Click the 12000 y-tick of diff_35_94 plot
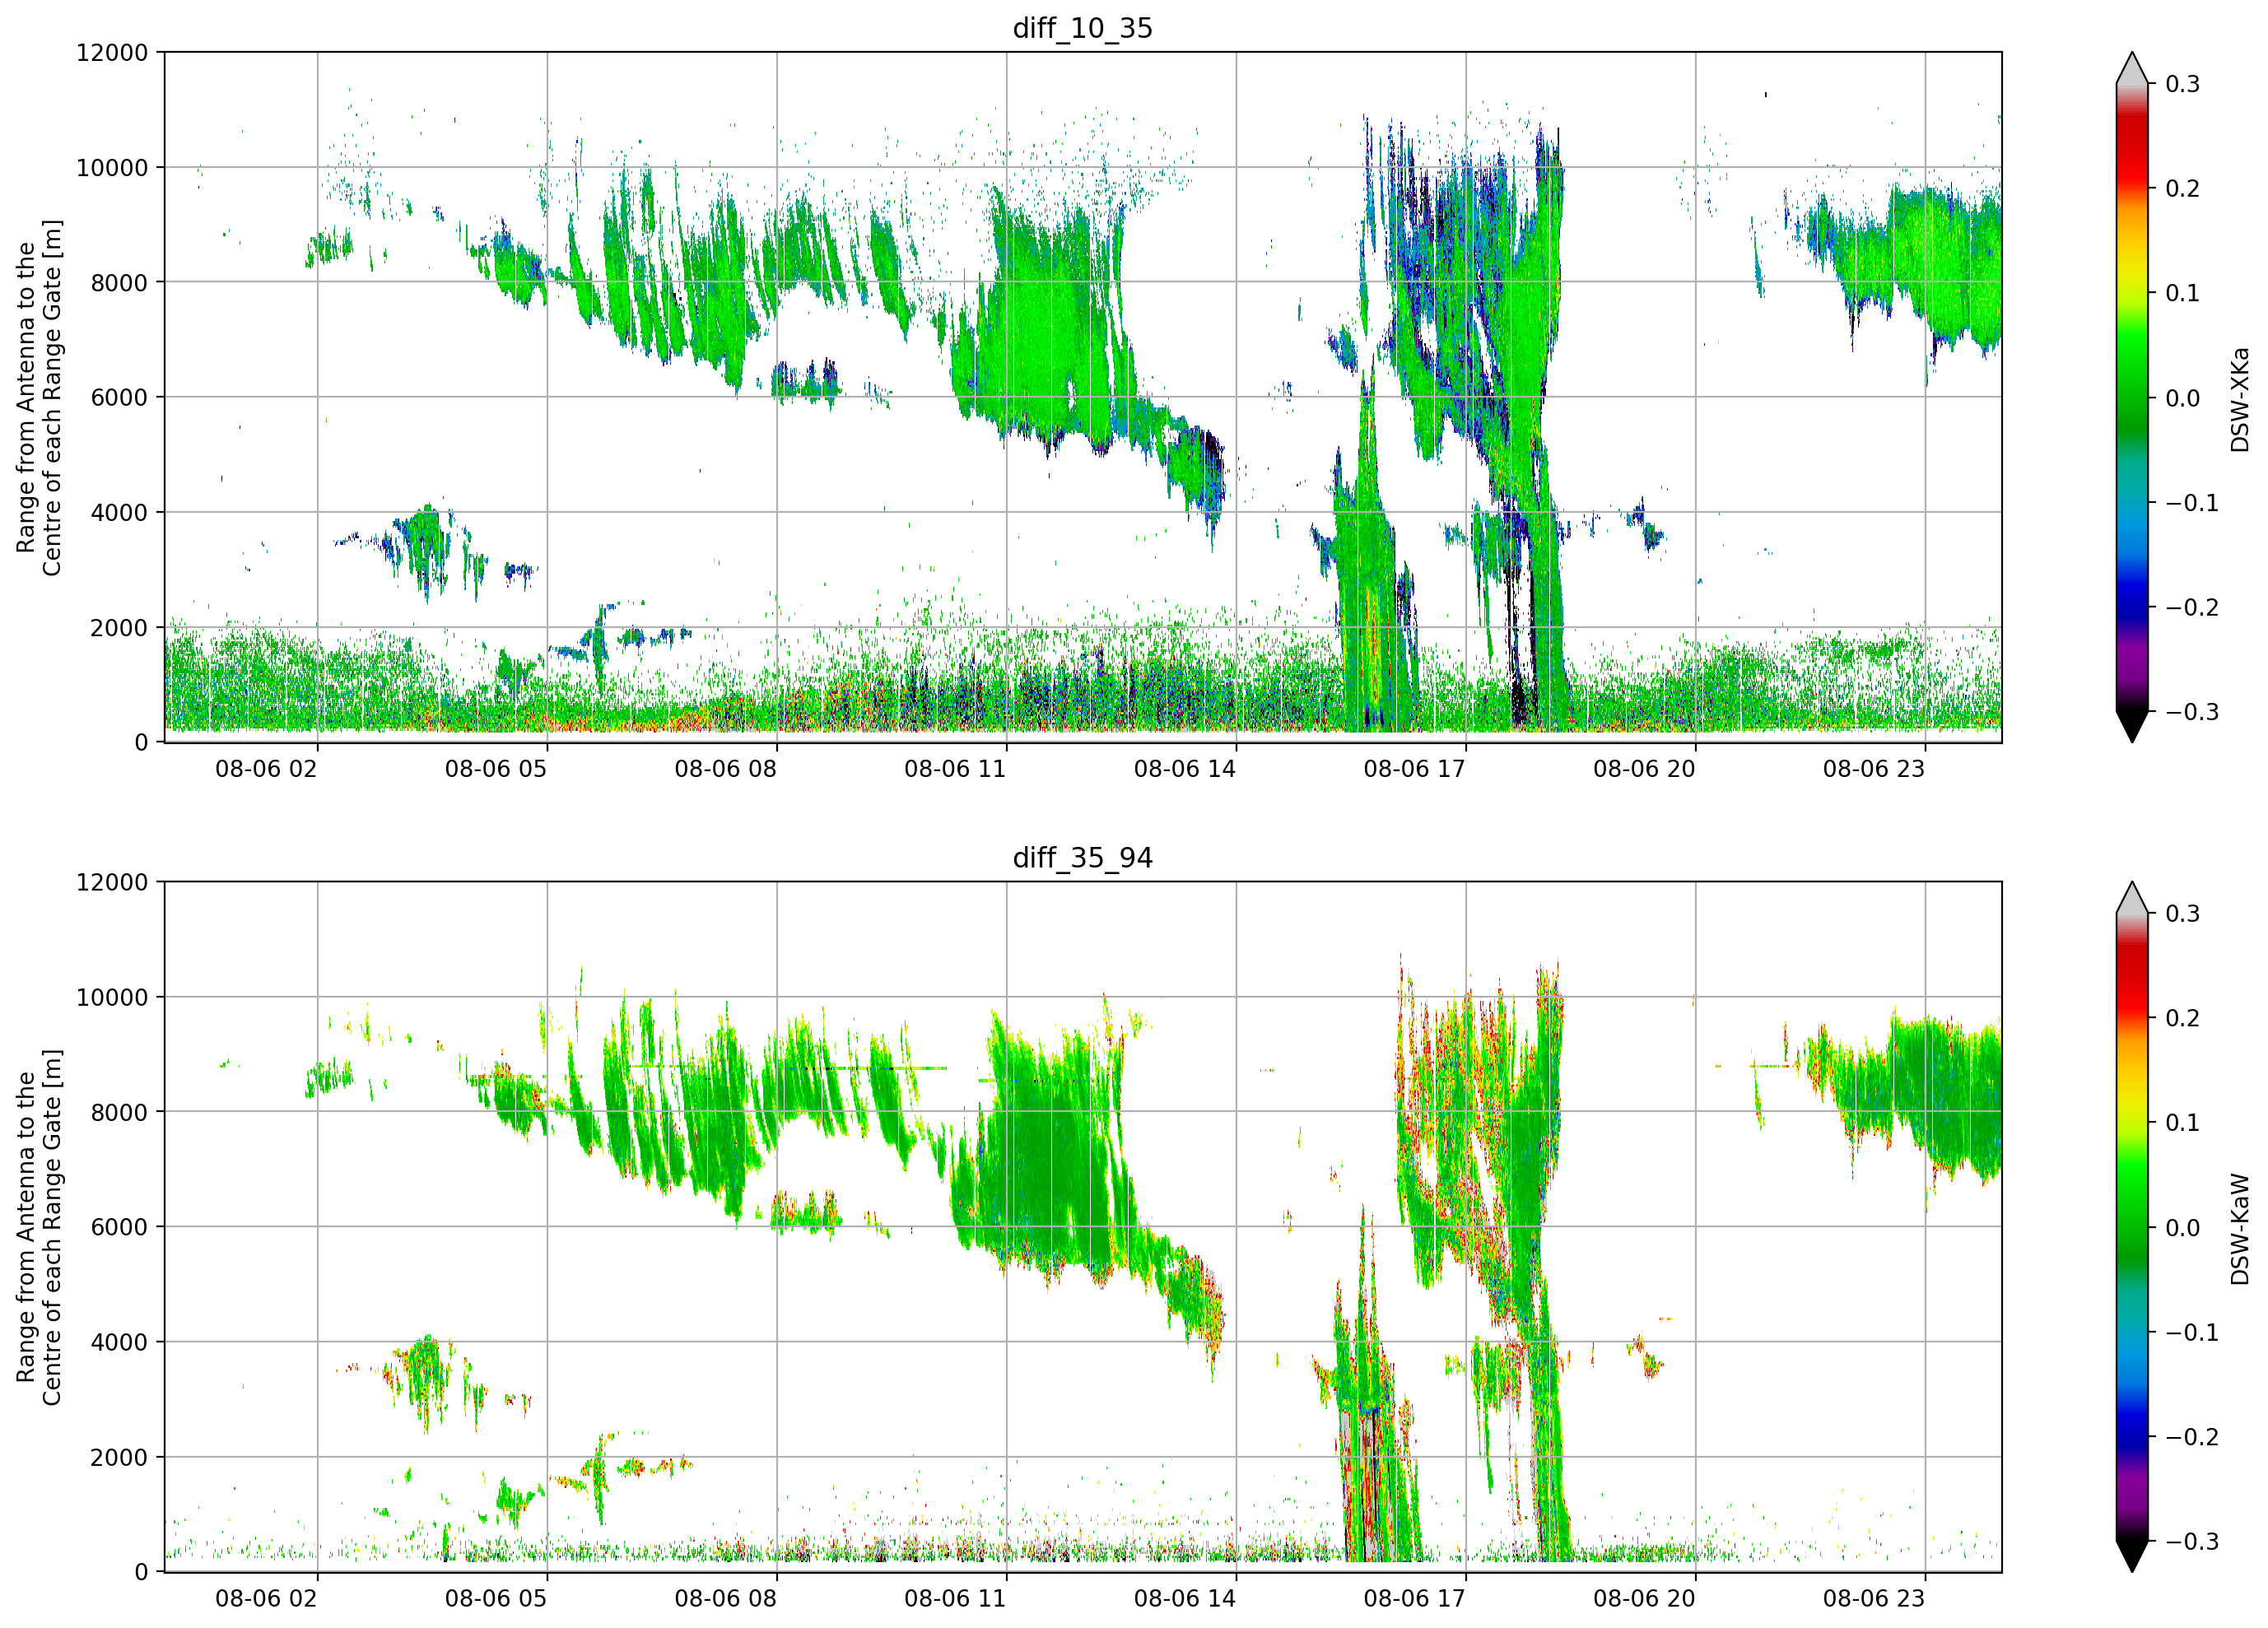Image resolution: width=2268 pixels, height=1628 pixels. click(112, 883)
